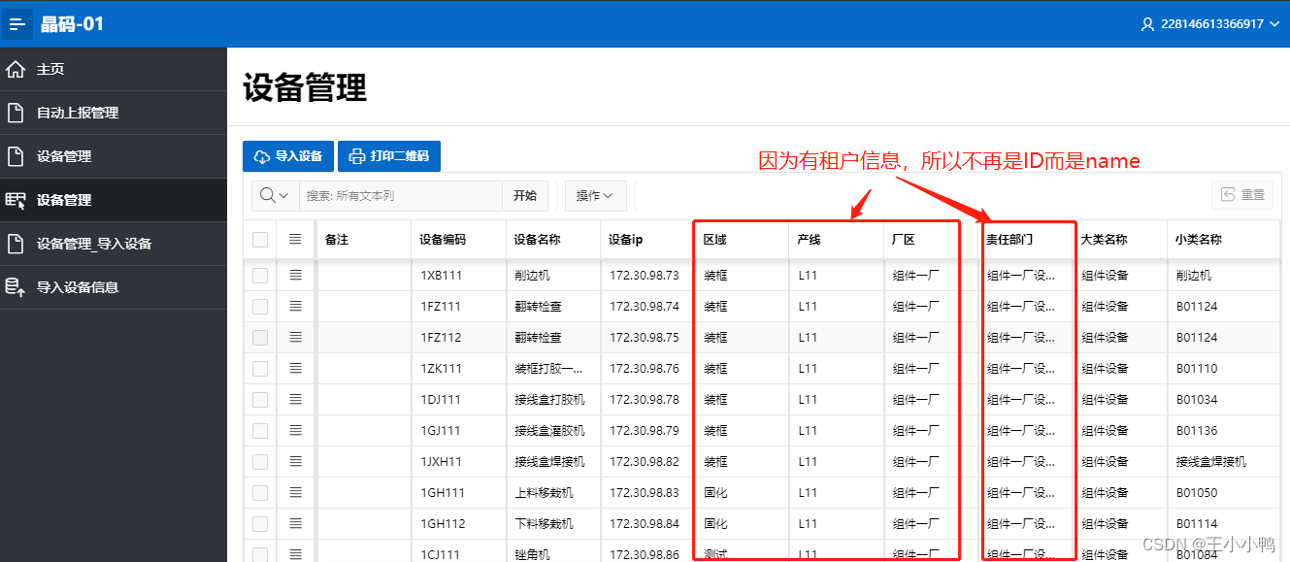Viewport: 1290px width, 562px height.
Task: Open row actions menu for 1DJ111
Action: pyautogui.click(x=295, y=399)
